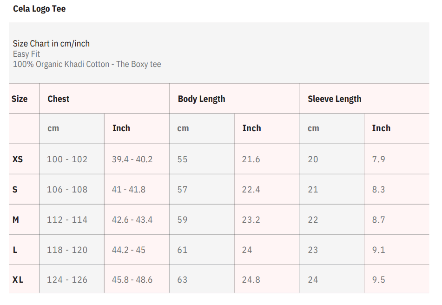Select the Sleeve Length column header
This screenshot has width=442, height=305.
coord(334,99)
